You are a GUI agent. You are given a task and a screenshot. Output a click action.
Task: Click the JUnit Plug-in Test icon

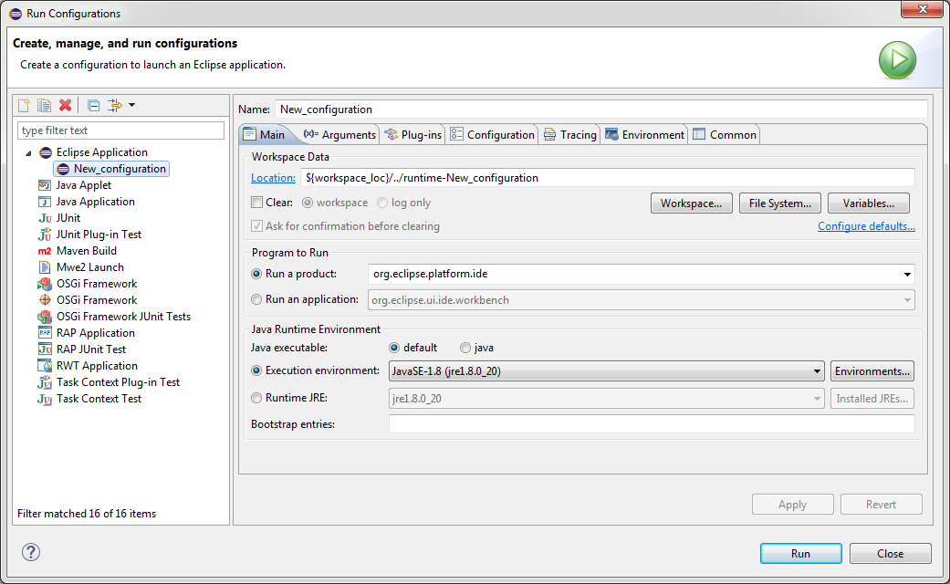point(45,235)
